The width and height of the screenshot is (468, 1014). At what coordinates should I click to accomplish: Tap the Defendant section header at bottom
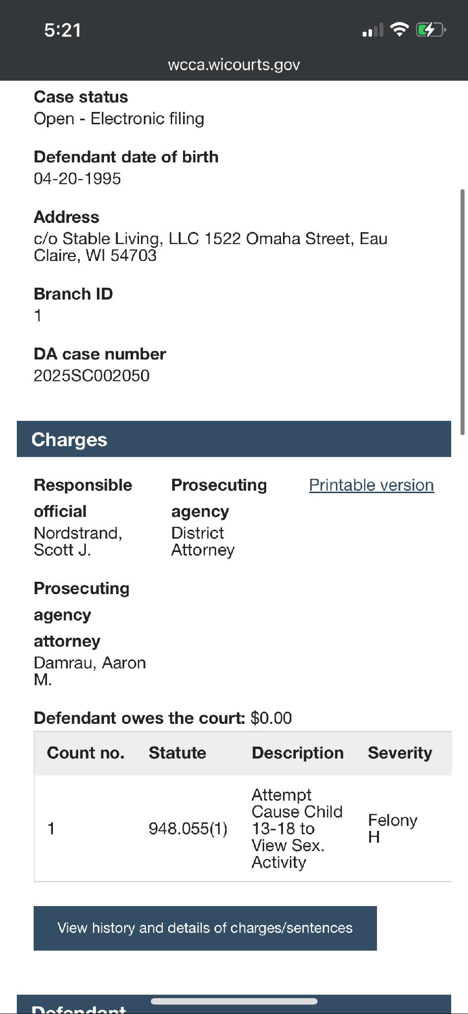[x=79, y=1008]
